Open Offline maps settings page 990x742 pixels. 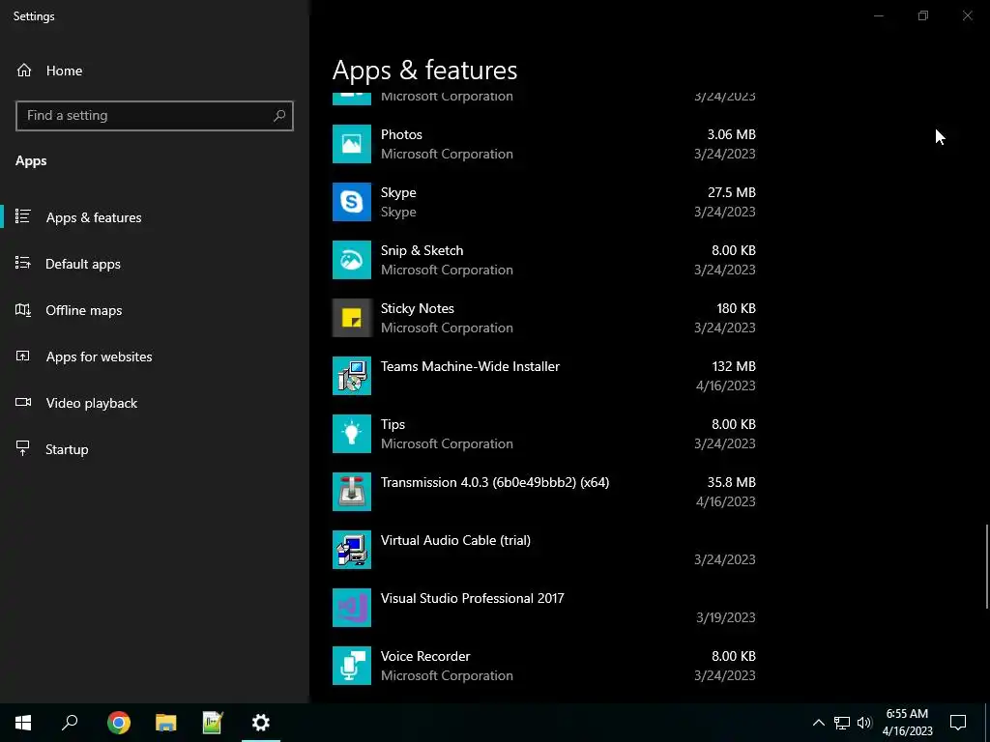(x=155, y=310)
